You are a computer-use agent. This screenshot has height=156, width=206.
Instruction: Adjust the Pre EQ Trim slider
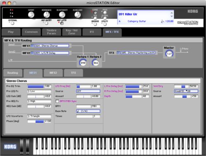pyautogui.click(x=36, y=86)
